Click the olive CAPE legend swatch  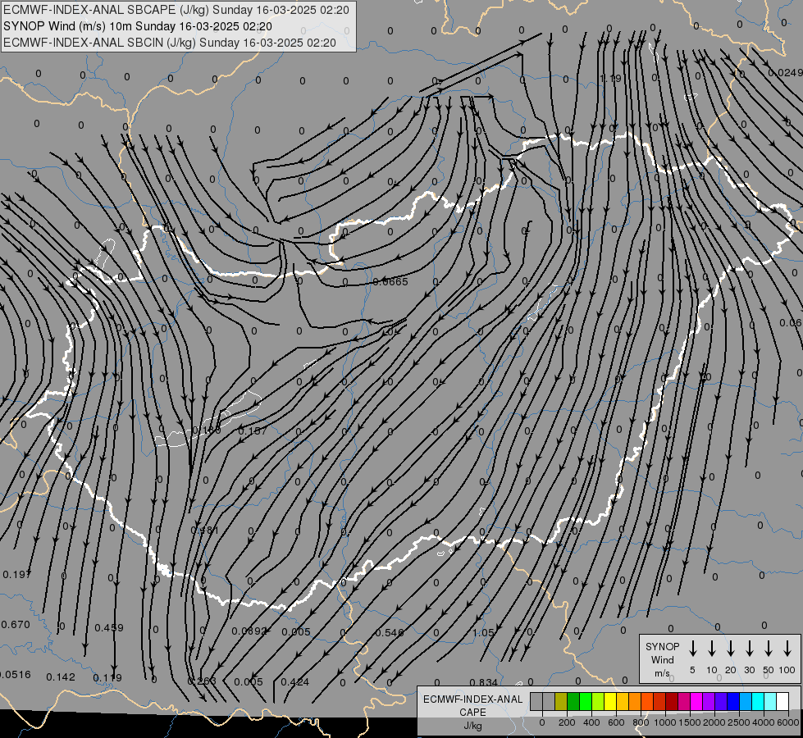tap(561, 702)
